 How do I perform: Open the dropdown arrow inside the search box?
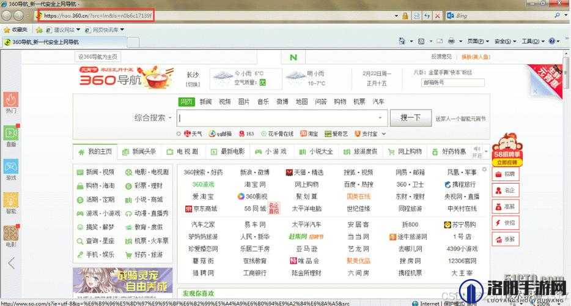[380, 118]
